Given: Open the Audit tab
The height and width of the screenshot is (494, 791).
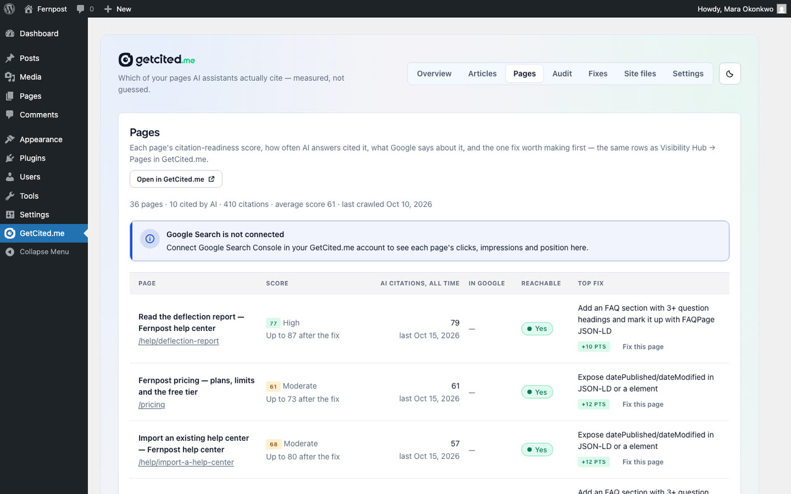Looking at the screenshot, I should [x=562, y=73].
